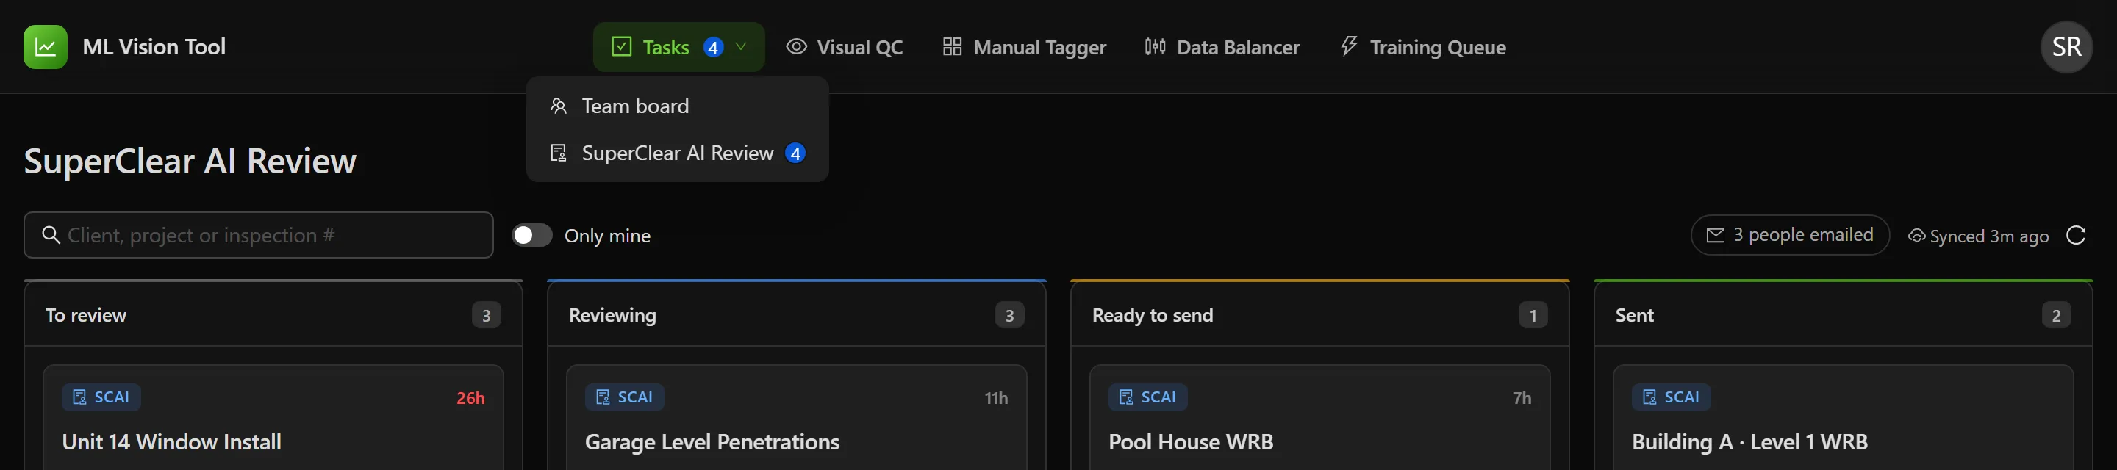
Task: Click the count badge 3 in the Reviewing column
Action: [1009, 316]
